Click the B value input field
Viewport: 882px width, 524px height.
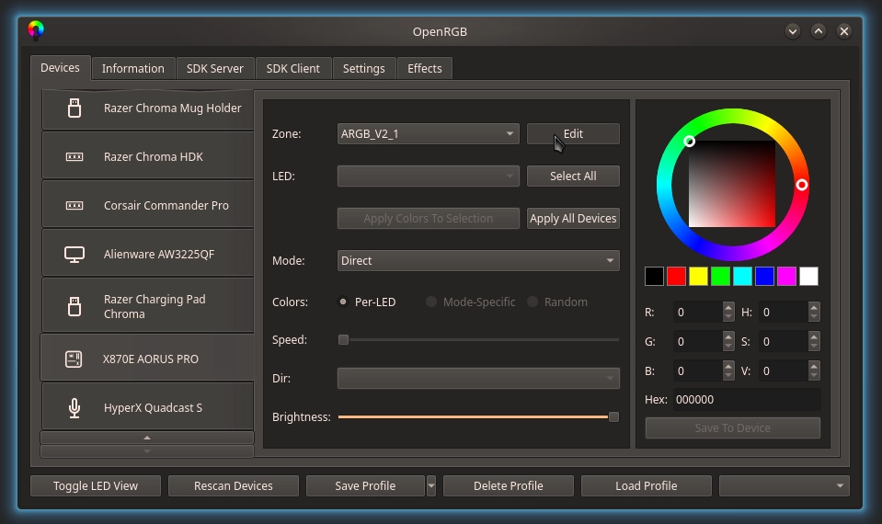[698, 371]
